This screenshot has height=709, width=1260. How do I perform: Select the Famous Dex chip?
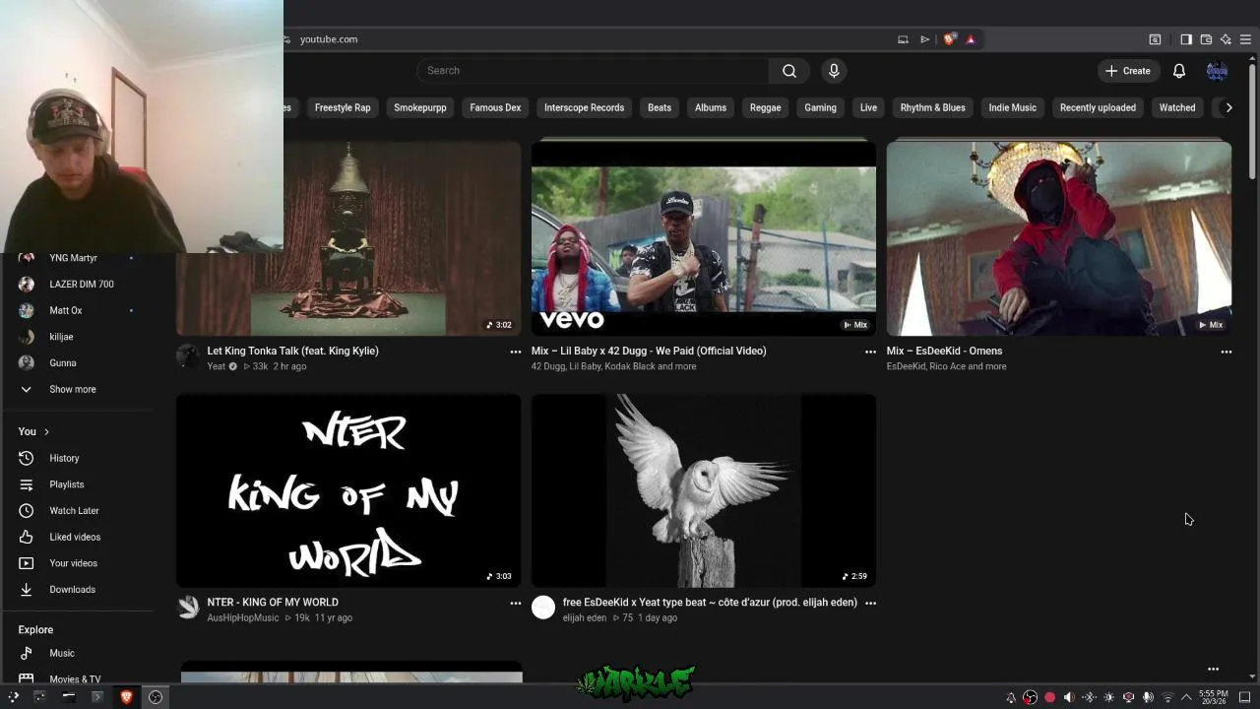pos(495,107)
